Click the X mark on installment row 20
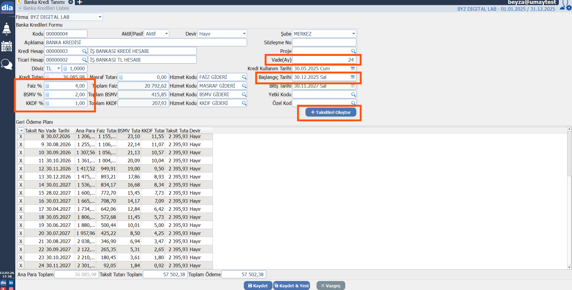Image resolution: width=572 pixels, height=290 pixels. (x=21, y=233)
